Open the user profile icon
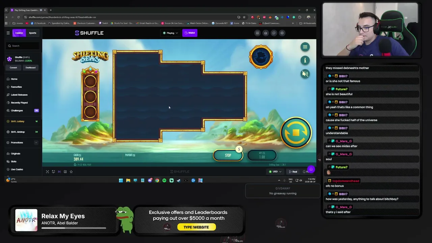Image resolution: width=432 pixels, height=243 pixels. [x=282, y=33]
